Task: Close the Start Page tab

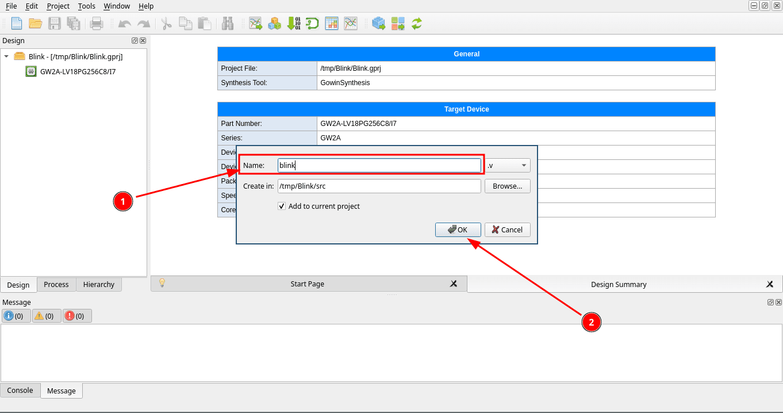Action: pyautogui.click(x=454, y=284)
